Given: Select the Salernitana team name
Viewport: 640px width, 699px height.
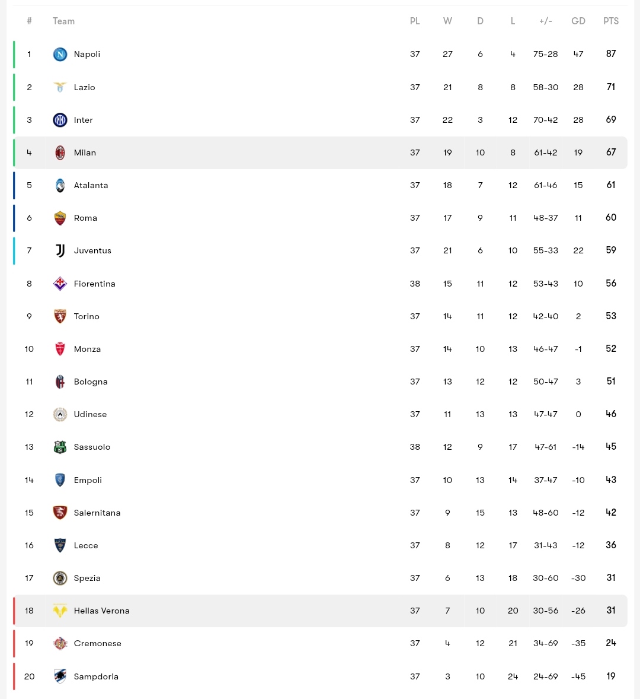Looking at the screenshot, I should tap(97, 513).
